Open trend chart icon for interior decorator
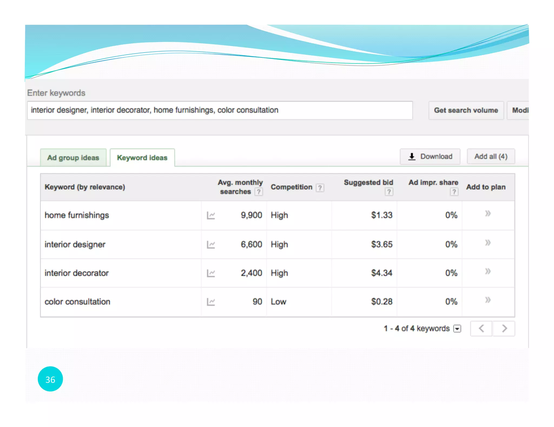 [x=211, y=273]
